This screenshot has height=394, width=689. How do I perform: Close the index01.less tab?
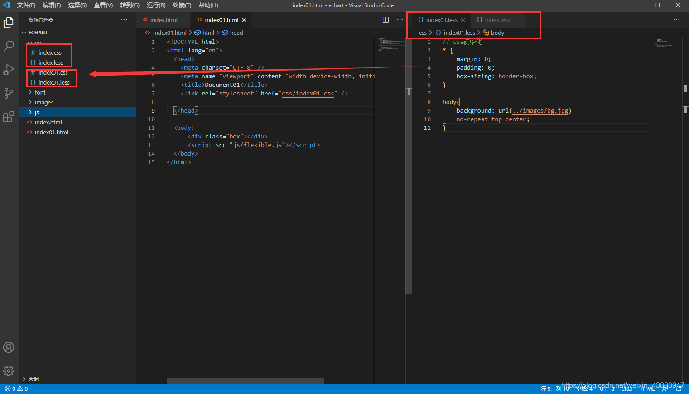pyautogui.click(x=463, y=20)
